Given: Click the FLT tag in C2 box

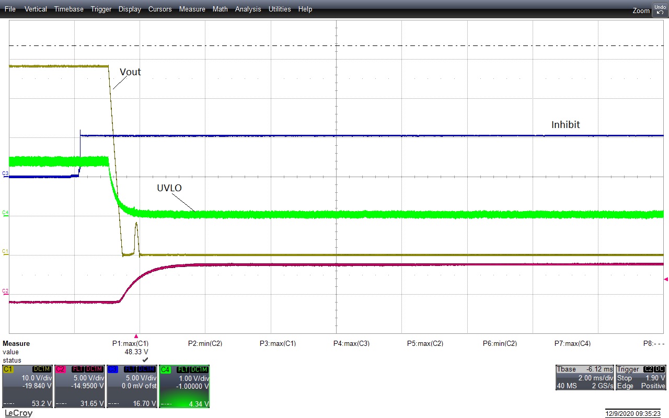Looking at the screenshot, I should 77,369.
